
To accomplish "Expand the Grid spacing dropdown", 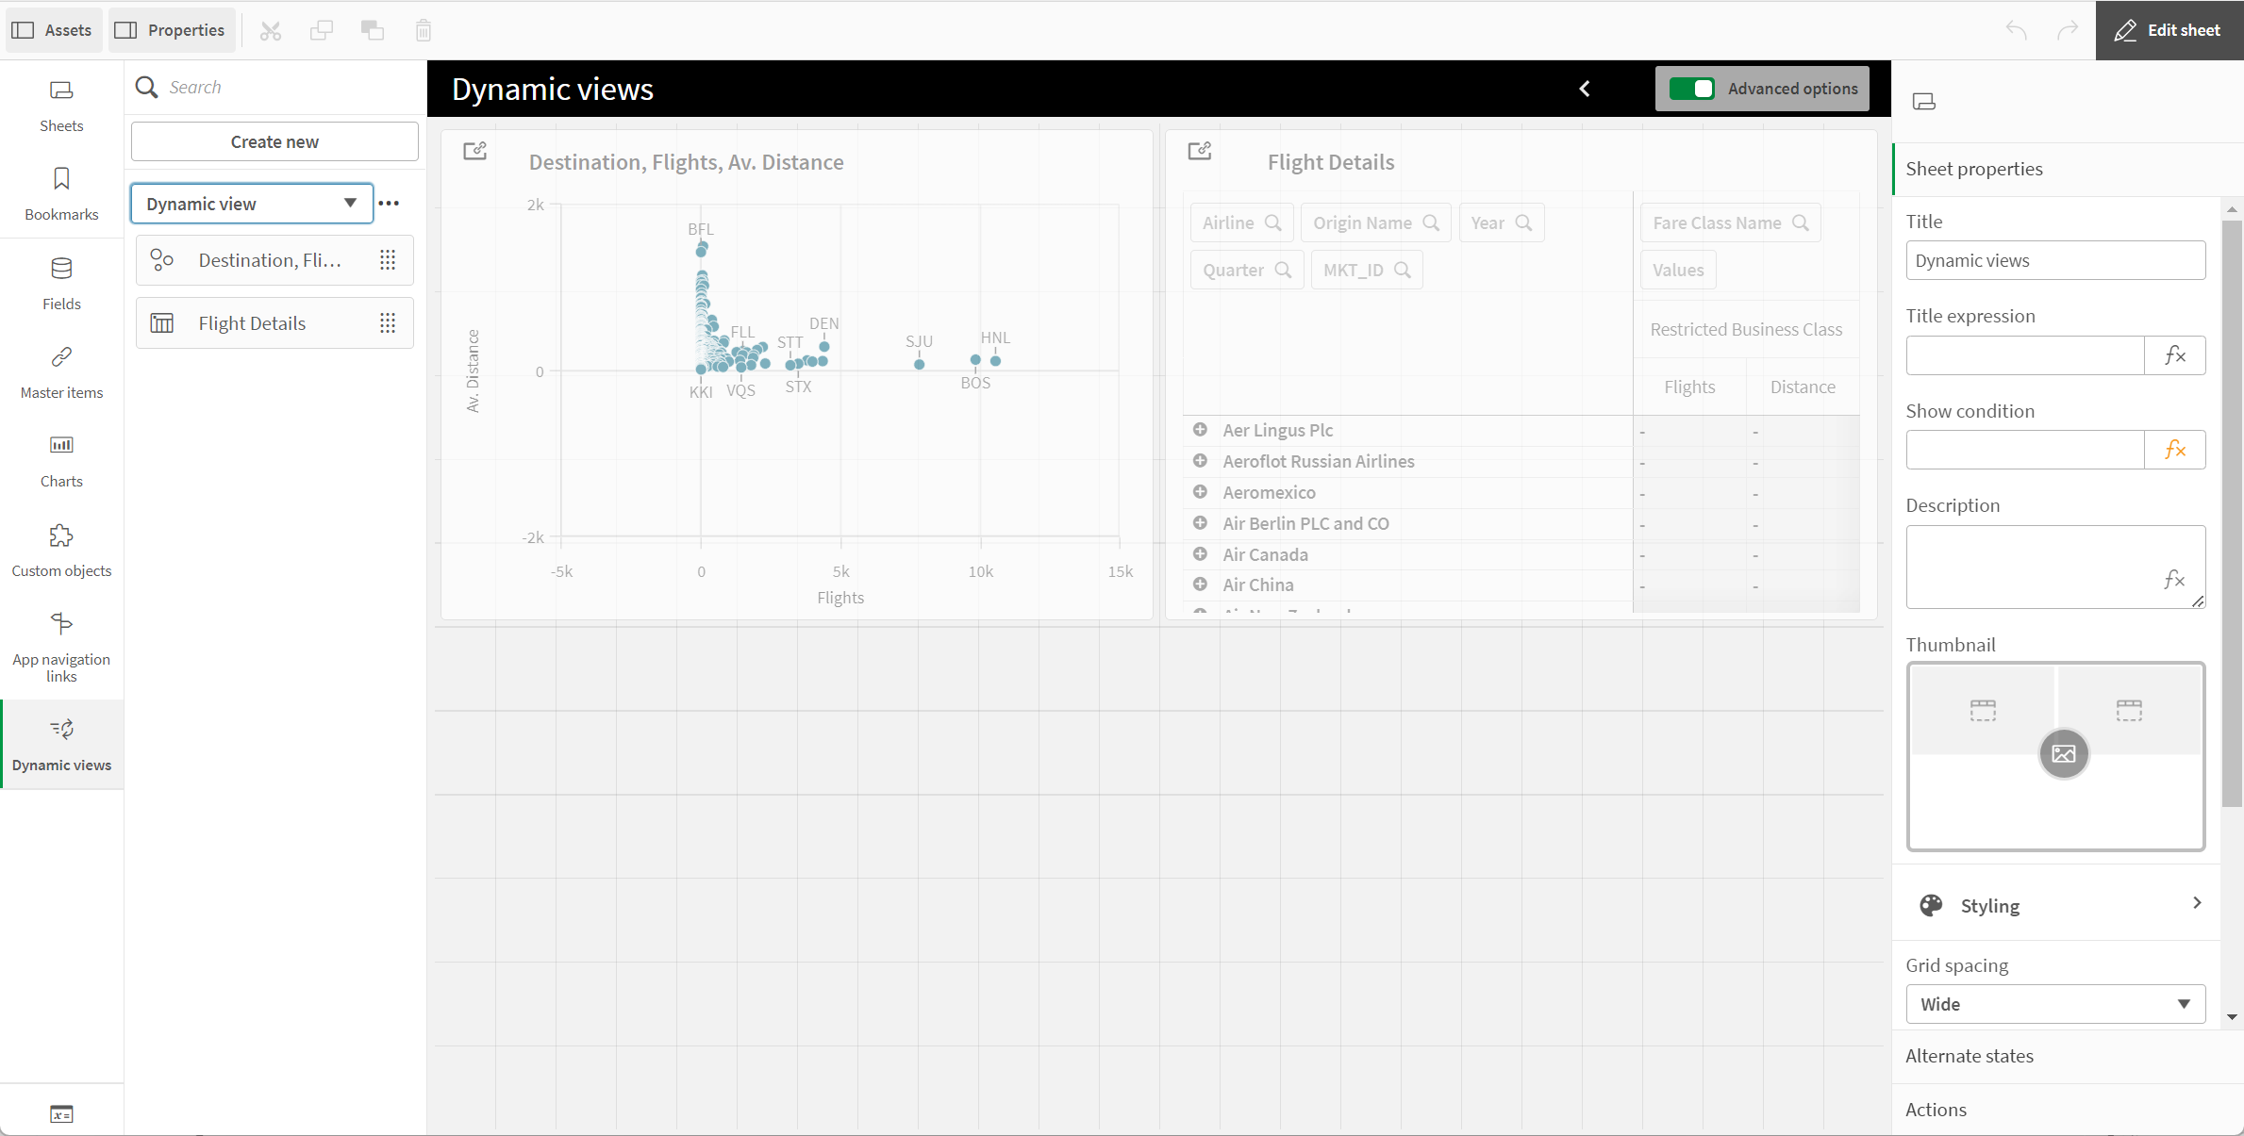I will [2054, 1004].
